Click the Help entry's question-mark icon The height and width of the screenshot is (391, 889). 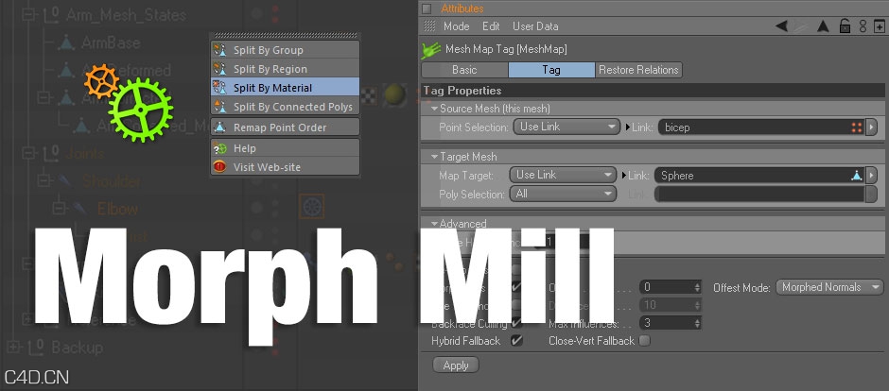220,148
